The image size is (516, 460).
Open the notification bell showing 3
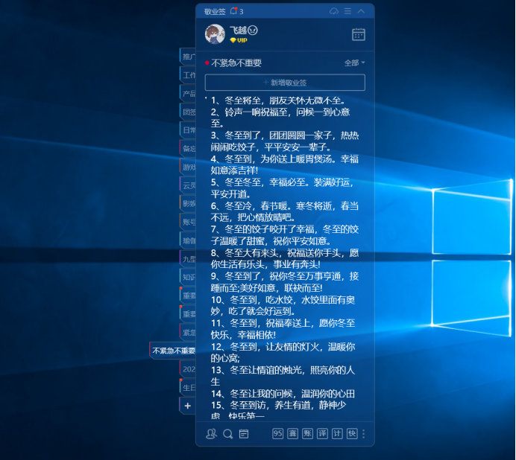(236, 11)
